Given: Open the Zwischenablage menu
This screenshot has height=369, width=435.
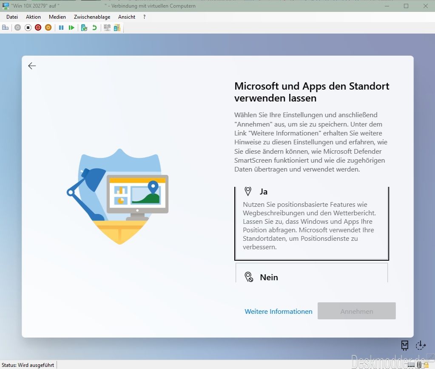Looking at the screenshot, I should (92, 17).
